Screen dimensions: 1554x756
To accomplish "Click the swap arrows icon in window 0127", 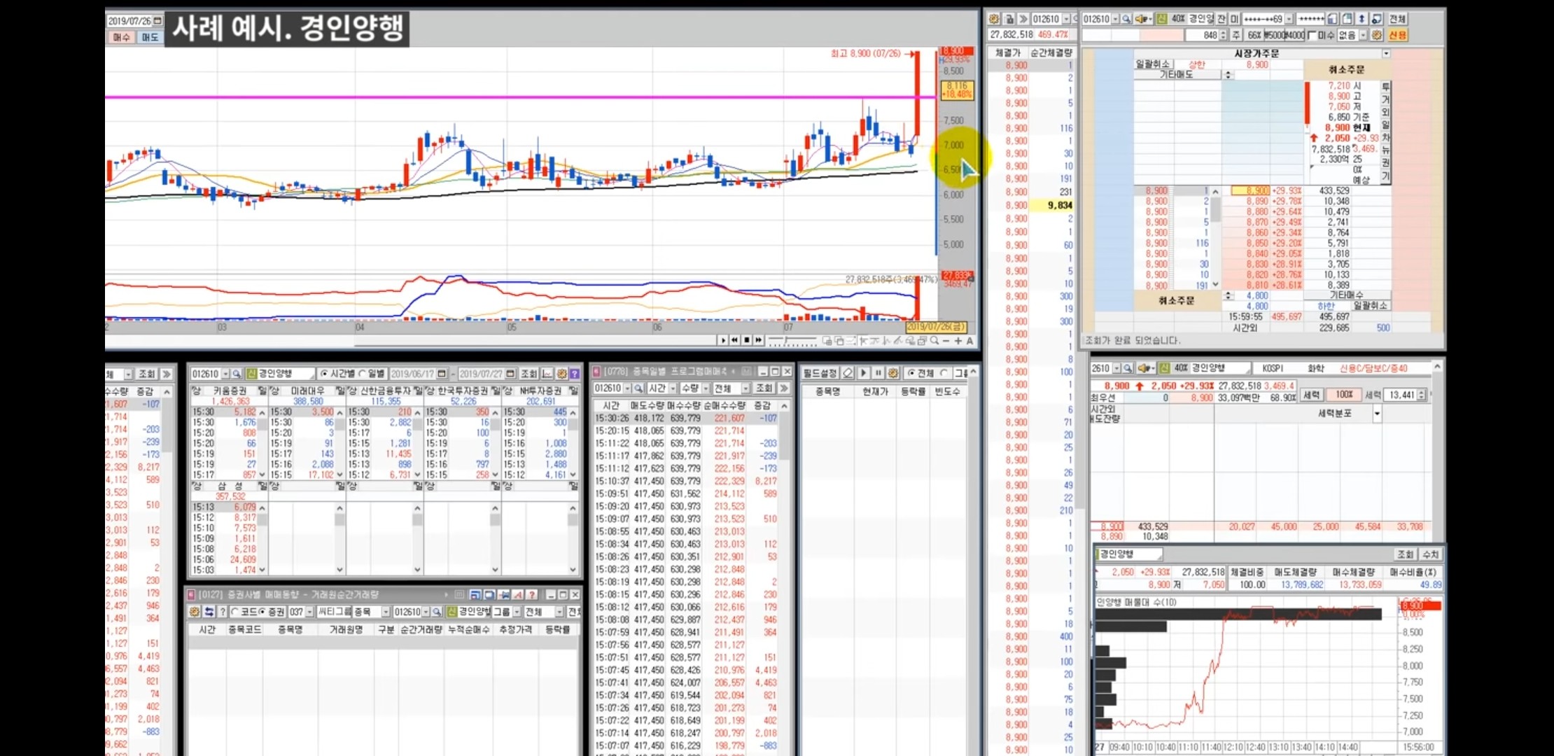I will pos(209,612).
